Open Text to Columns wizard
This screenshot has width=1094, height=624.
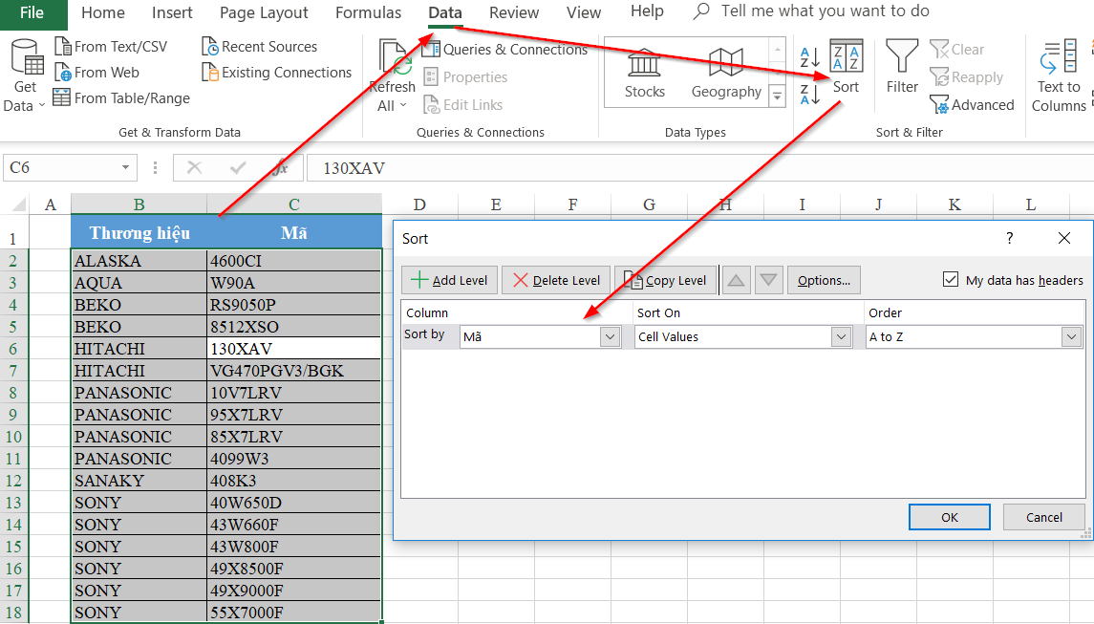tap(1059, 75)
